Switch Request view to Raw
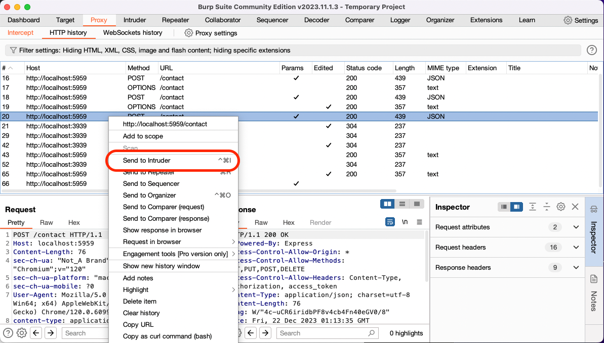Screen dimensions: 604x343 pos(46,223)
